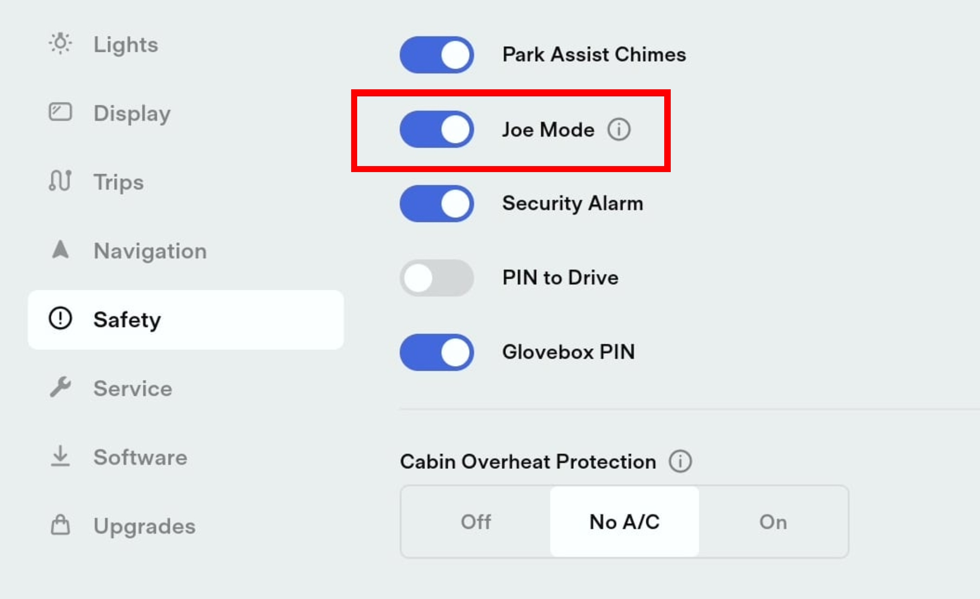
Task: Set Cabin Overheat Protection to On
Action: [773, 522]
